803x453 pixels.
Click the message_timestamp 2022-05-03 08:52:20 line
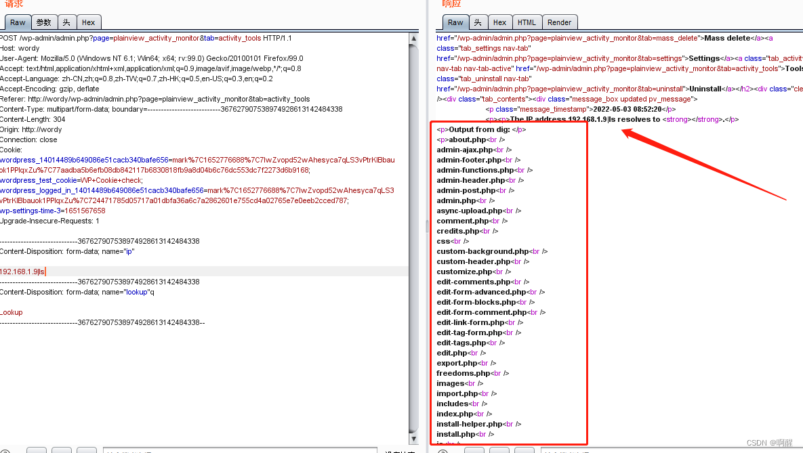[x=581, y=109]
